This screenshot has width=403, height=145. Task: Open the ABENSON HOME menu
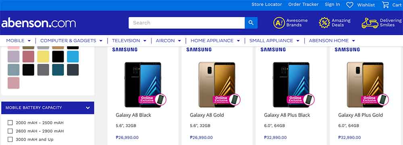point(332,41)
